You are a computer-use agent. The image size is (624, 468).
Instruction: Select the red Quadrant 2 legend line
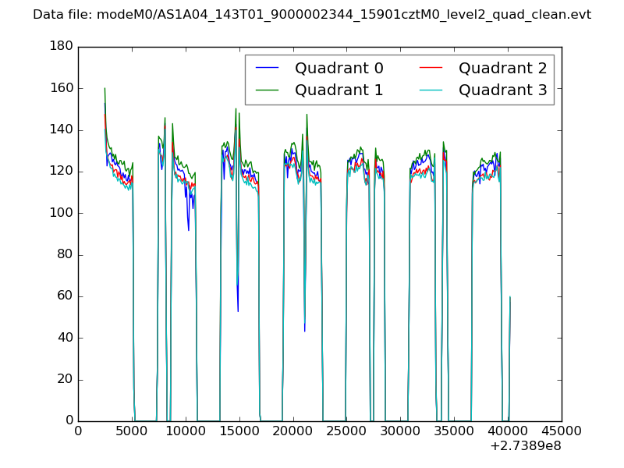point(431,69)
